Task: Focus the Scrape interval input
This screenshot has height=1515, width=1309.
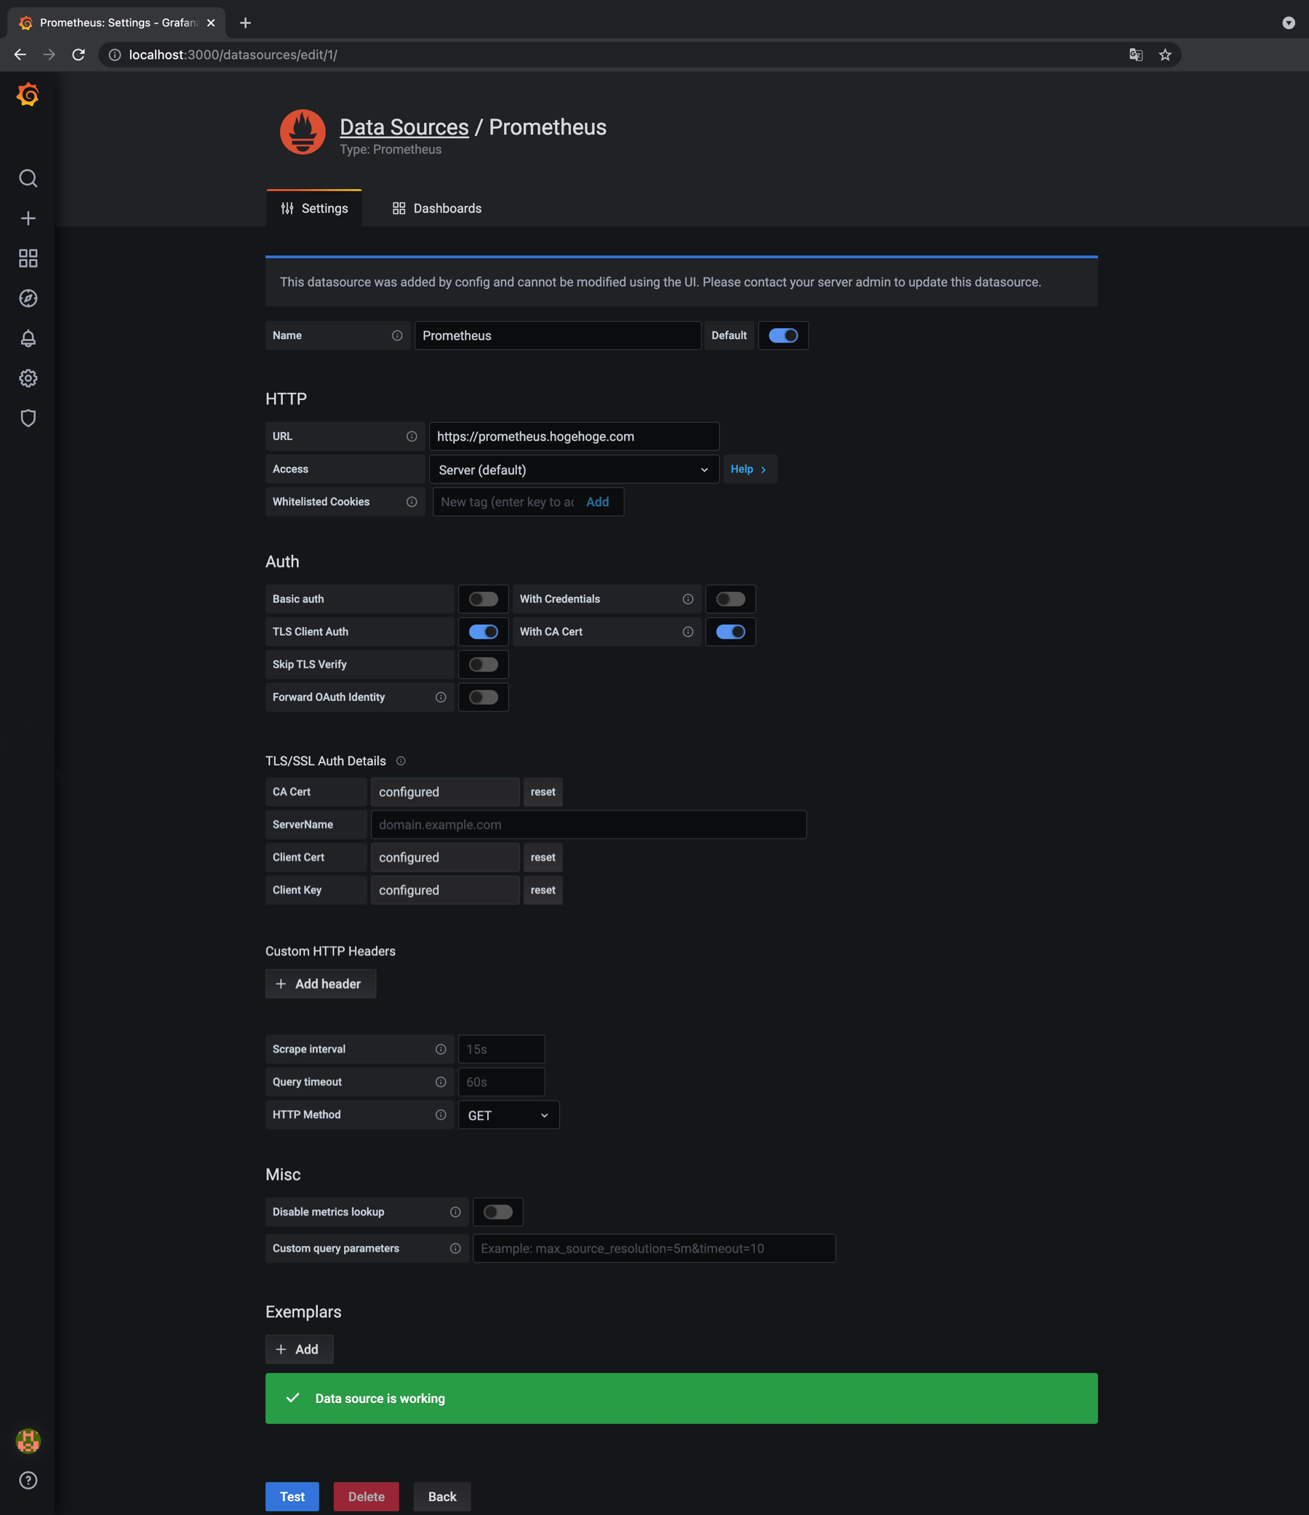Action: tap(502, 1050)
